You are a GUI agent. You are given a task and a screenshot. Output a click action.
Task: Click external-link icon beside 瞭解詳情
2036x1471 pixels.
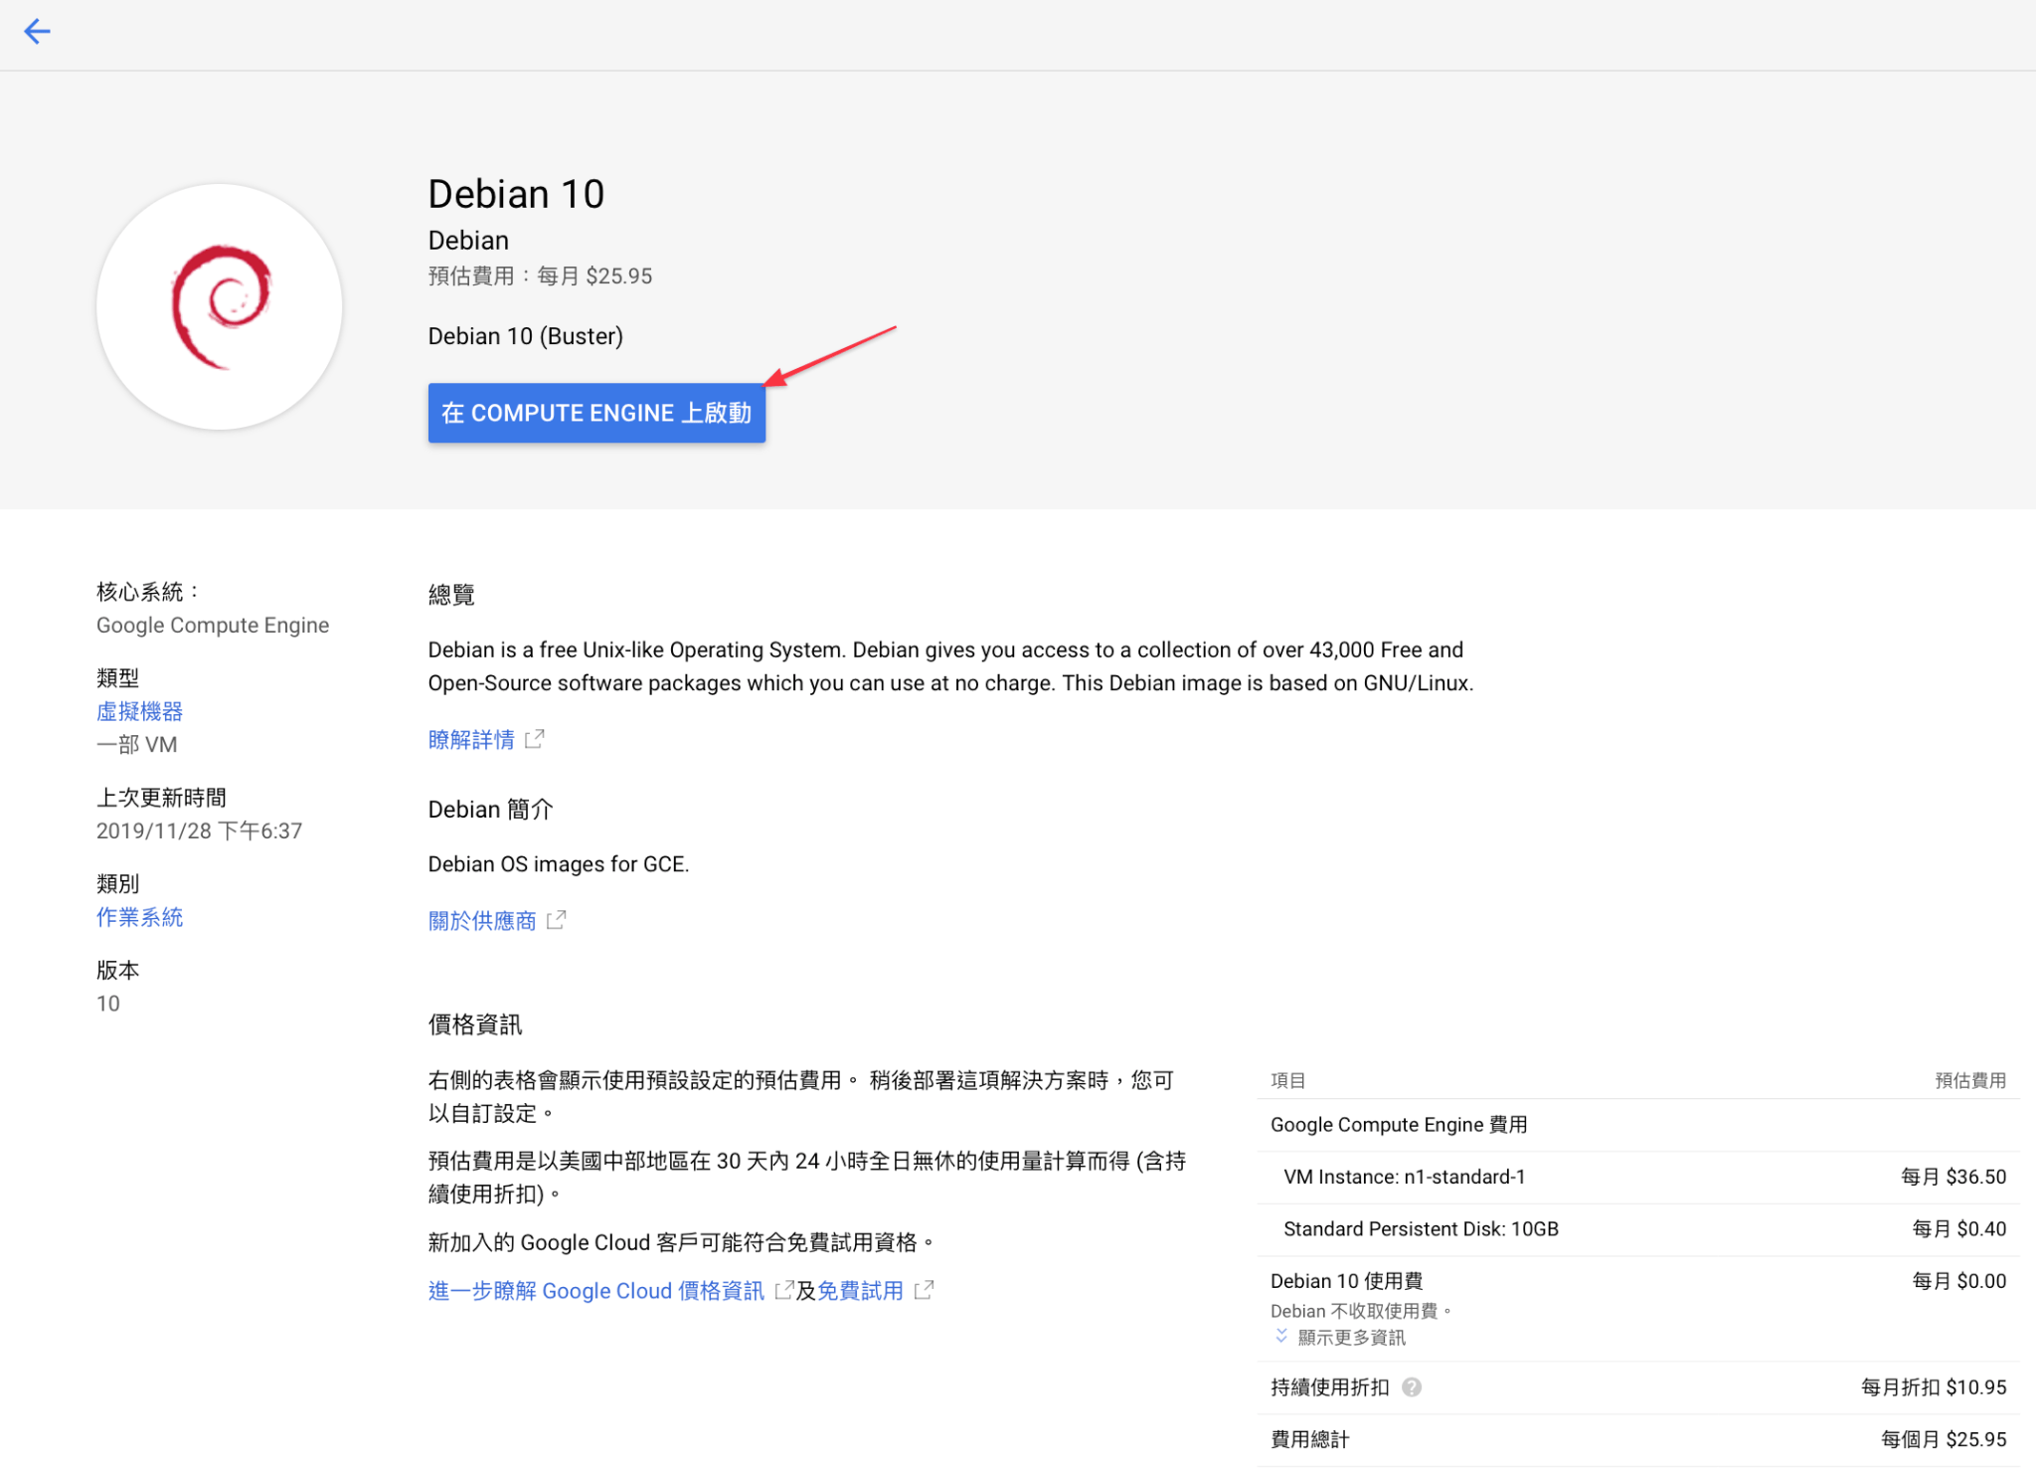(x=535, y=739)
